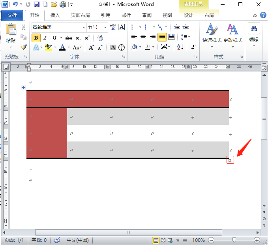268x245 pixels.
Task: Click the Increase Indent icon
Action: pos(186,27)
